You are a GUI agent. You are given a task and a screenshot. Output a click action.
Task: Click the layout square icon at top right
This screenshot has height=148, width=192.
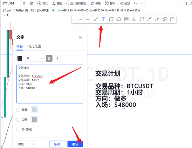(185, 3)
